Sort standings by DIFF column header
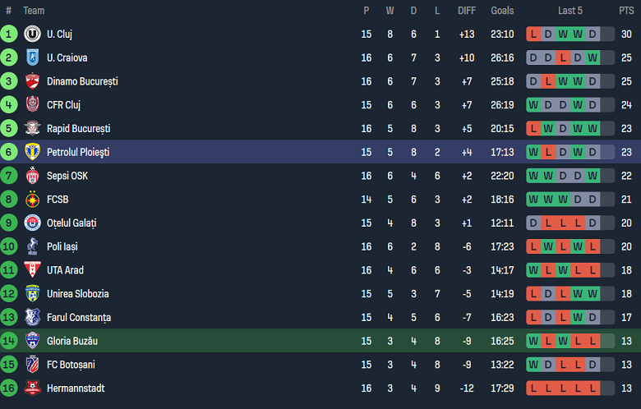The image size is (641, 409). (x=467, y=11)
